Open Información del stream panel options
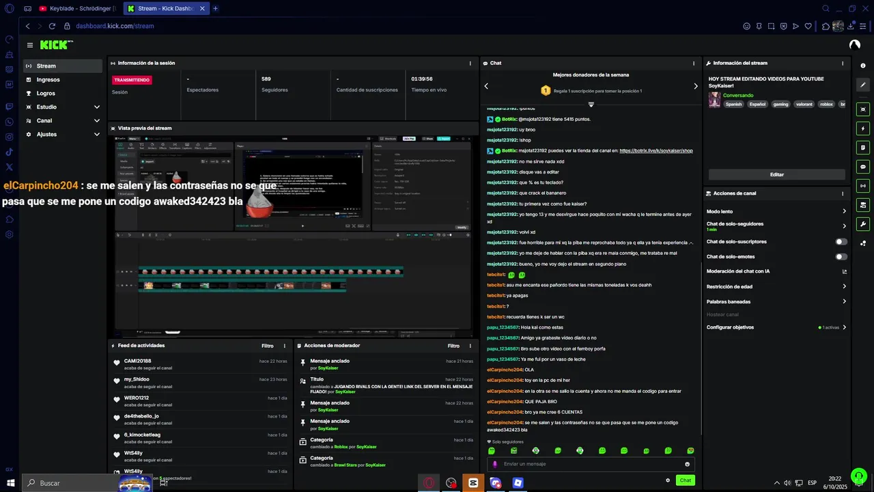The height and width of the screenshot is (492, 874). (843, 63)
